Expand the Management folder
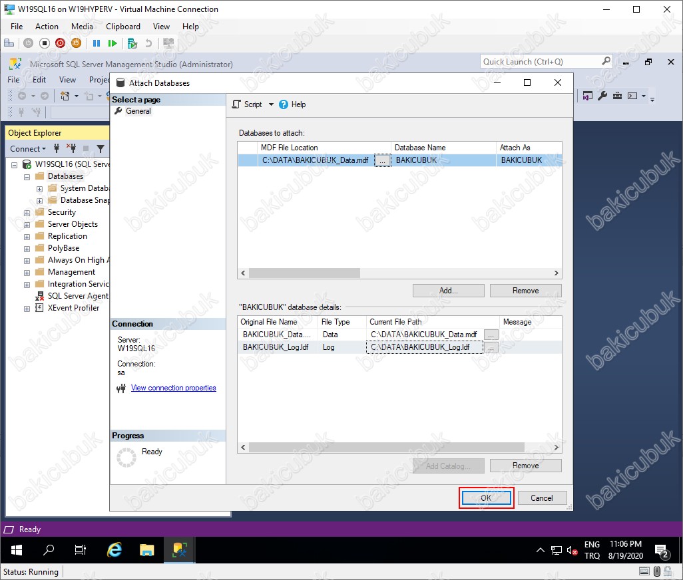 click(27, 273)
